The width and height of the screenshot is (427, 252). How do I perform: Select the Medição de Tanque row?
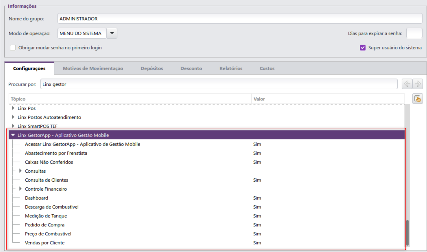(x=206, y=216)
